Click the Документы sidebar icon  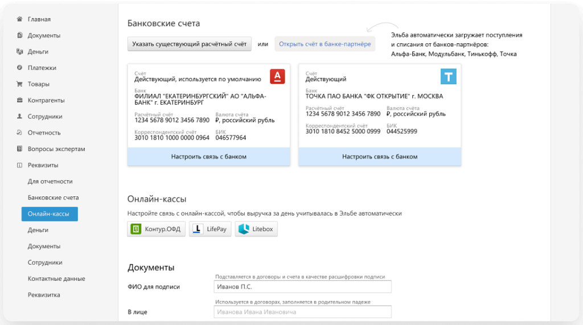tap(19, 35)
